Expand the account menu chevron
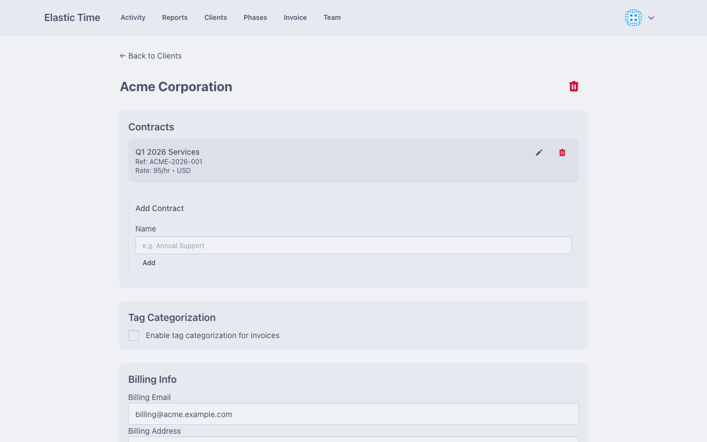707x442 pixels. click(x=651, y=18)
